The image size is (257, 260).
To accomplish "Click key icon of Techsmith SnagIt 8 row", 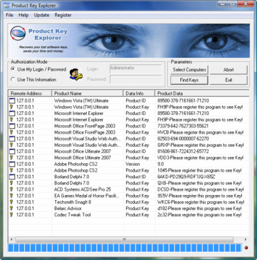I will [x=11, y=202].
